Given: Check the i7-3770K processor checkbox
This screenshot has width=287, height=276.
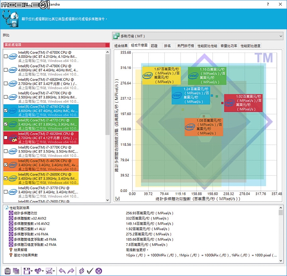Looking at the screenshot, I should (6, 151).
